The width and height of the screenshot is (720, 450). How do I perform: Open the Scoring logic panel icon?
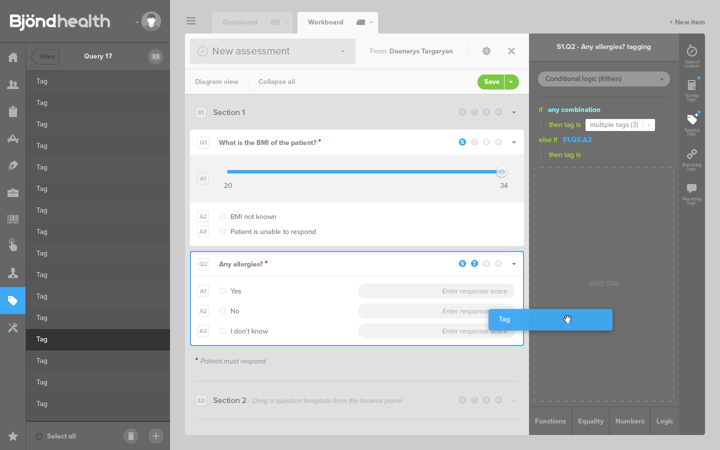click(691, 85)
